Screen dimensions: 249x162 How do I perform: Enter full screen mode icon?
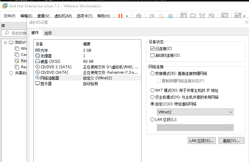point(202,16)
